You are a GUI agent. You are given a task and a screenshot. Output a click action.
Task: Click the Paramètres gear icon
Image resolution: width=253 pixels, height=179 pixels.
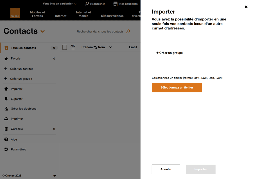tap(6, 149)
